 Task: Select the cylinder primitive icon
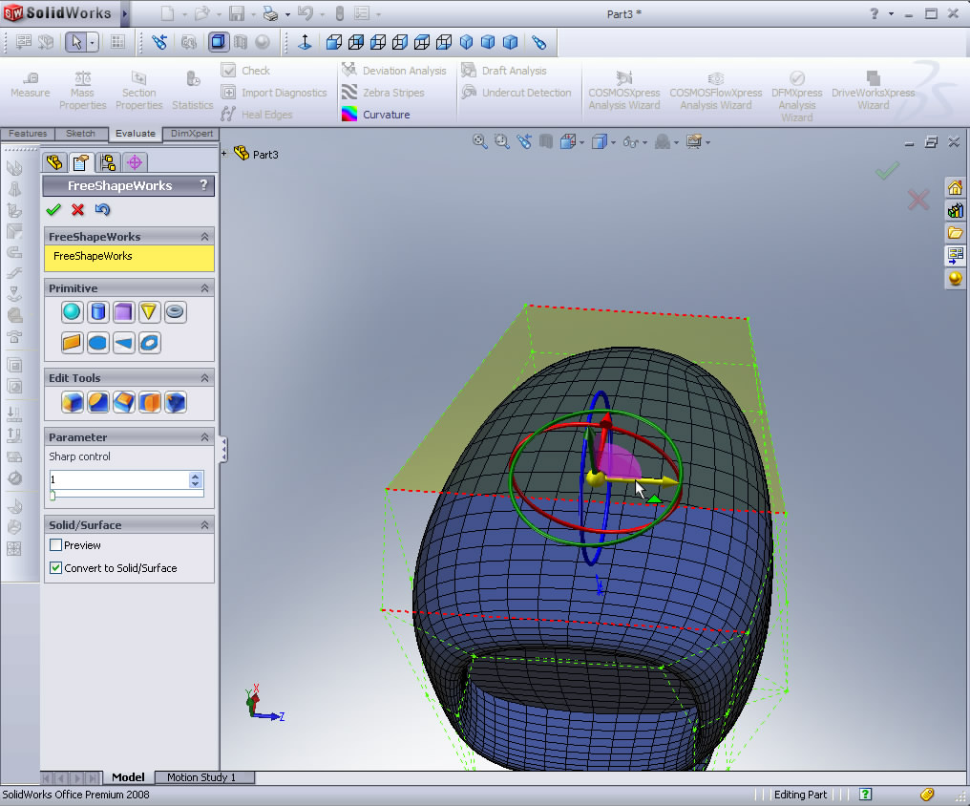pos(97,311)
